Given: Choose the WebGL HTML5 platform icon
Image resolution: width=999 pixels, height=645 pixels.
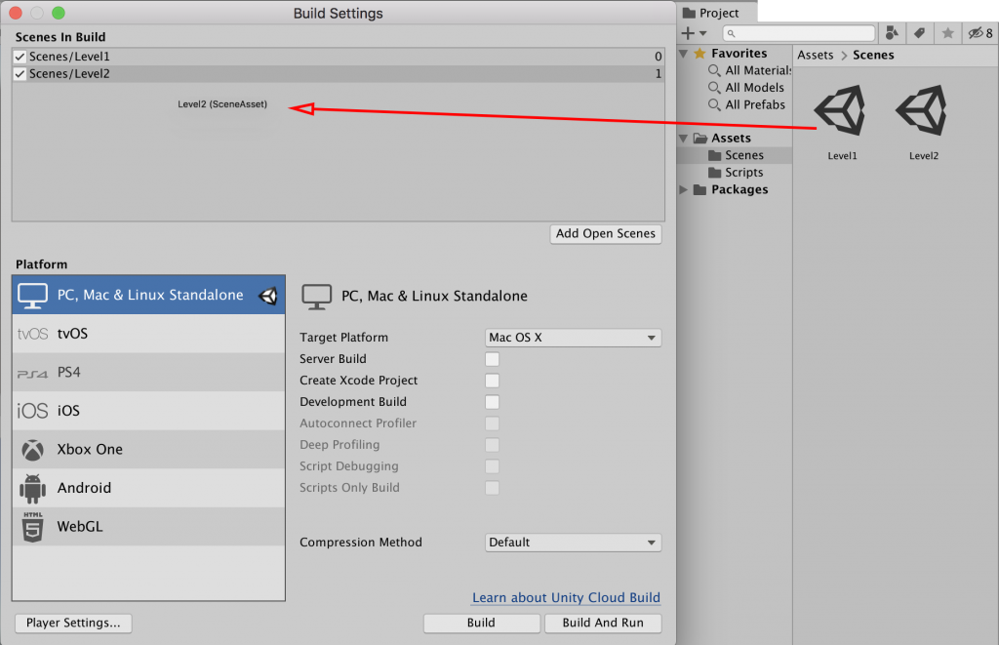Looking at the screenshot, I should 33,527.
